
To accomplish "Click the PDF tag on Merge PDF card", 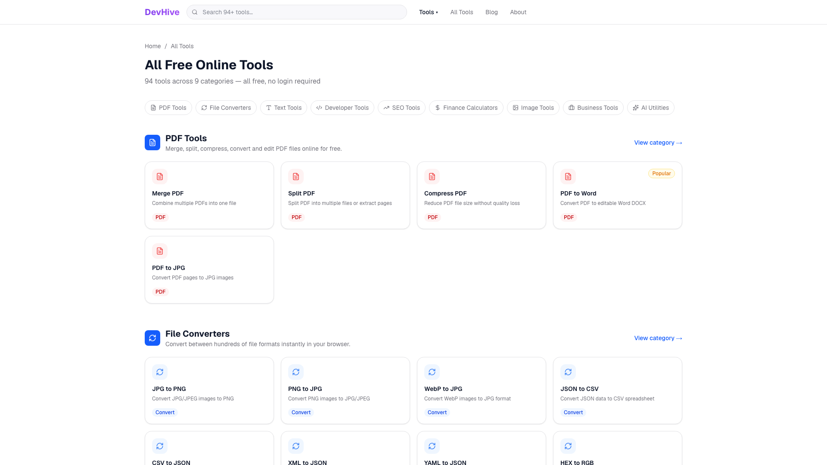I will point(161,217).
